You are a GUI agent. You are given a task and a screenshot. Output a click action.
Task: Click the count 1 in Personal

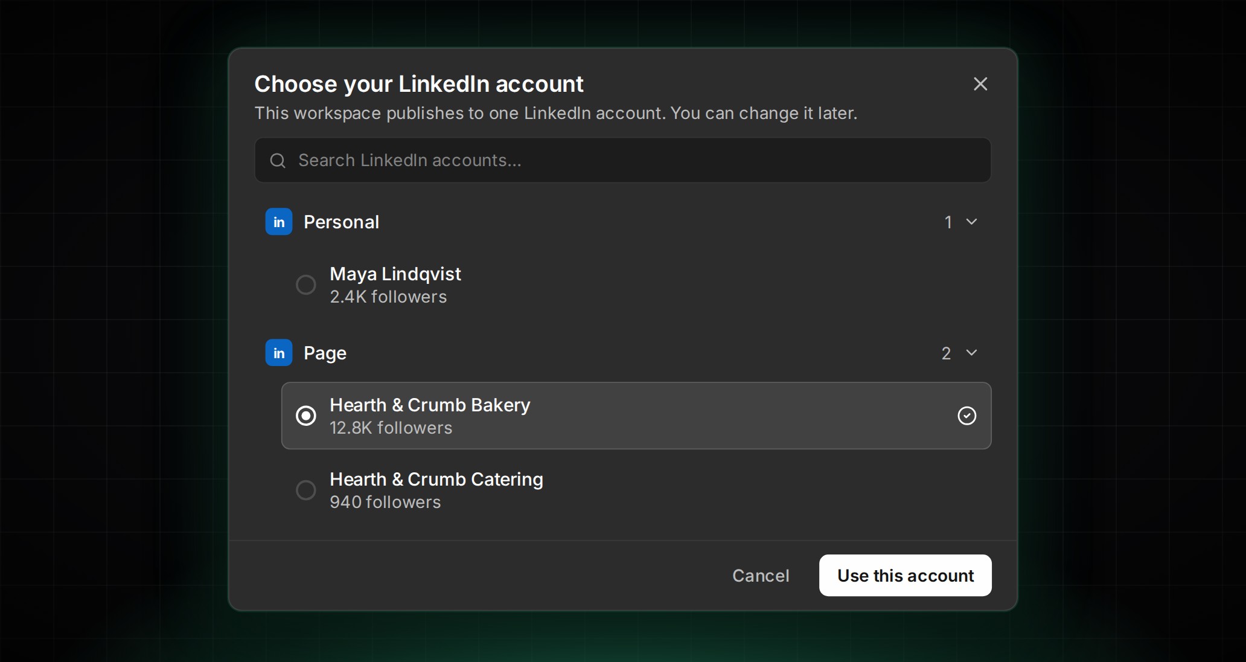point(948,222)
